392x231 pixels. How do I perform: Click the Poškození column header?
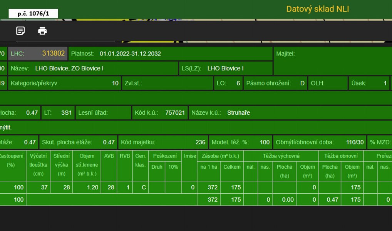pos(165,156)
